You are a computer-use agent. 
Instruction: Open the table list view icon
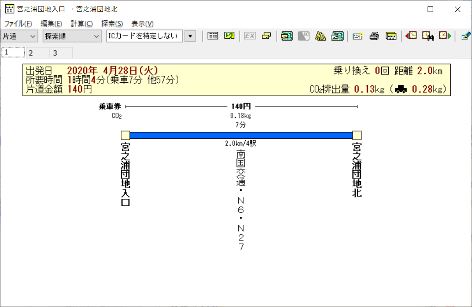212,36
